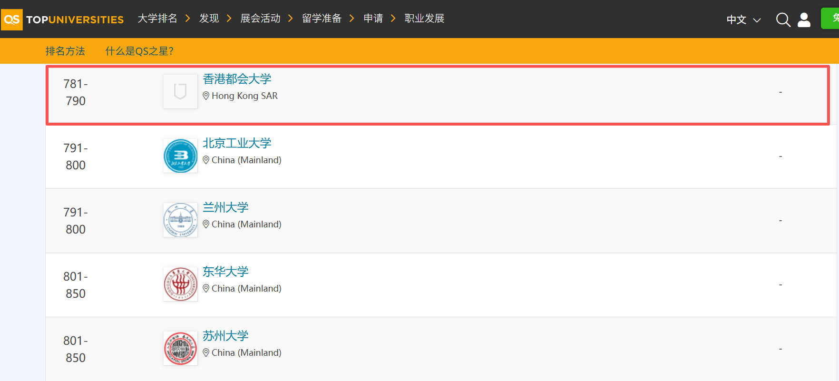This screenshot has width=839, height=381.
Task: Click the green button at top right
Action: [830, 19]
